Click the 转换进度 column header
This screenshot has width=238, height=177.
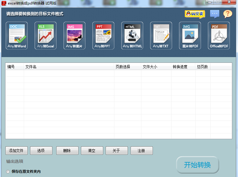click(183, 67)
